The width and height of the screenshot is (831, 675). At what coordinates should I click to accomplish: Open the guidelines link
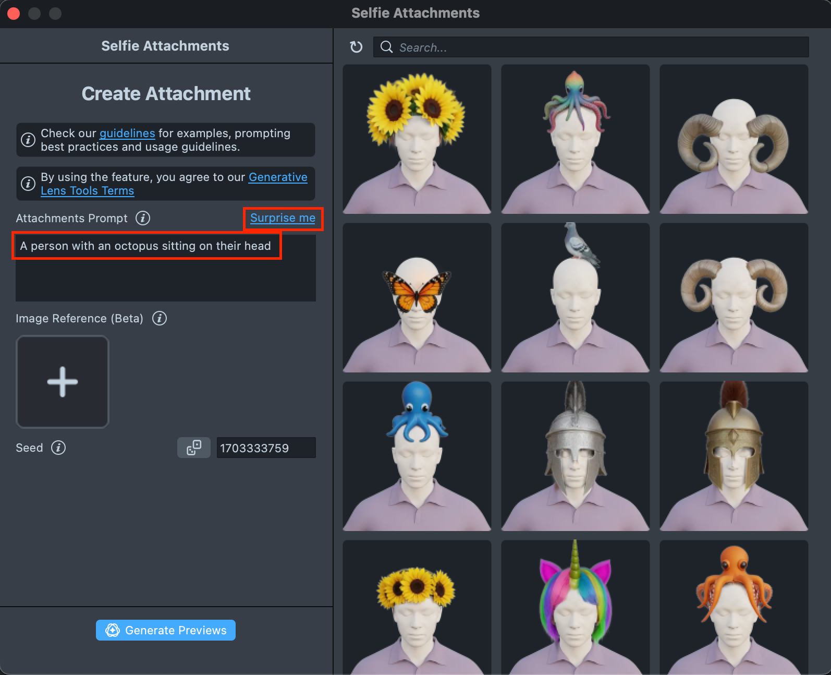click(127, 134)
